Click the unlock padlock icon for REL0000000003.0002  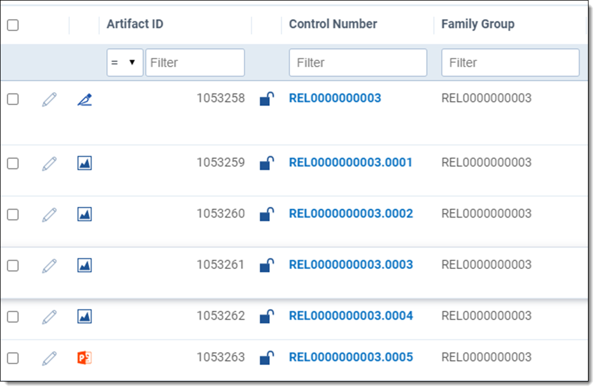pyautogui.click(x=266, y=214)
